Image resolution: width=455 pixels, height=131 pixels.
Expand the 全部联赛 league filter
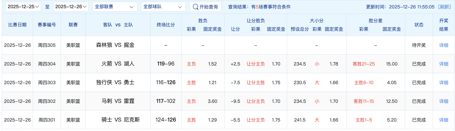pyautogui.click(x=114, y=7)
